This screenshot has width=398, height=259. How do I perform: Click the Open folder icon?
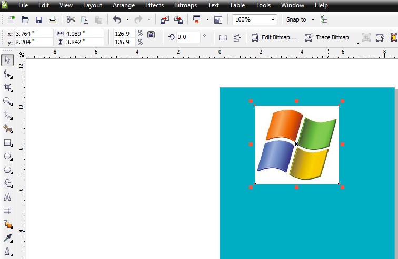[x=25, y=19]
